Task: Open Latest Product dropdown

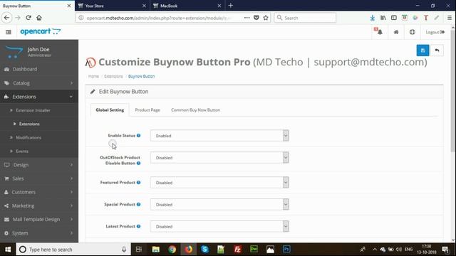Action: point(219,226)
